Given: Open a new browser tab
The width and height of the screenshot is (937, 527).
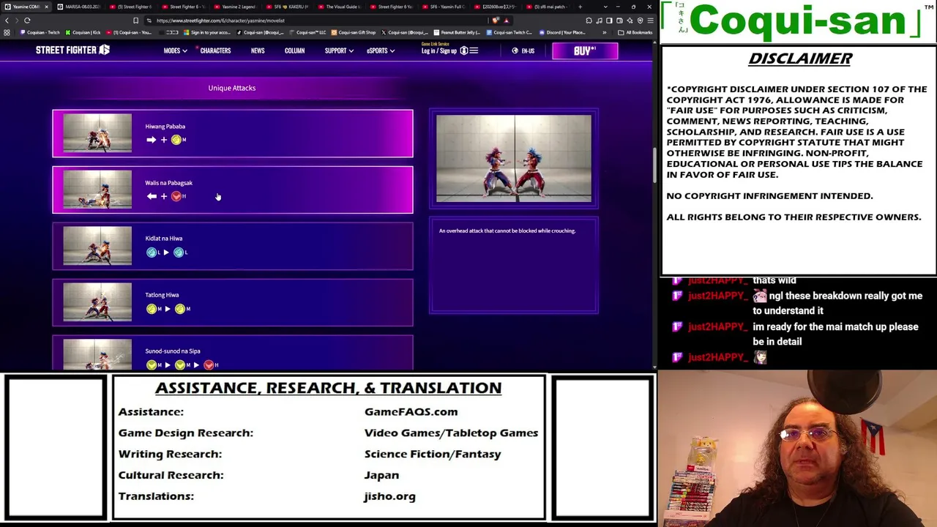Looking at the screenshot, I should pos(581,7).
